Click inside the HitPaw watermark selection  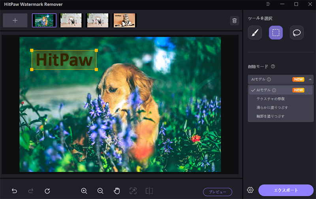point(64,60)
